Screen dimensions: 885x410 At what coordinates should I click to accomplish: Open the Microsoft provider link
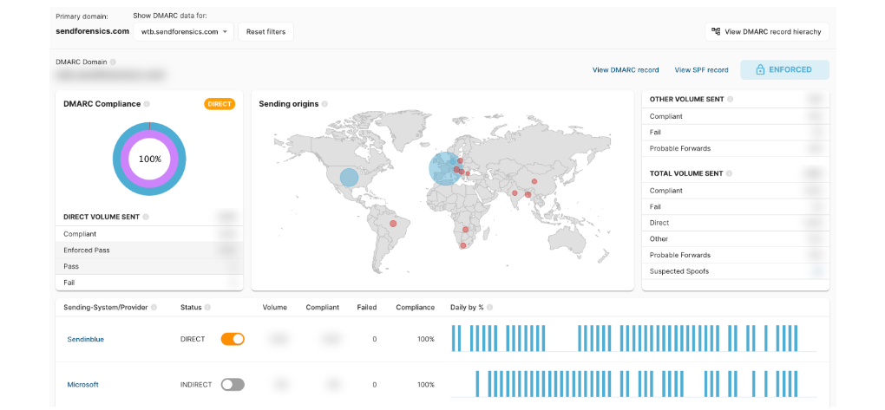83,385
